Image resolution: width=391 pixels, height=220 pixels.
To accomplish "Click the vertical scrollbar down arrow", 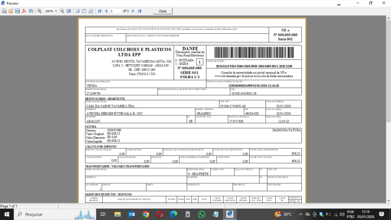I will tap(388, 201).
